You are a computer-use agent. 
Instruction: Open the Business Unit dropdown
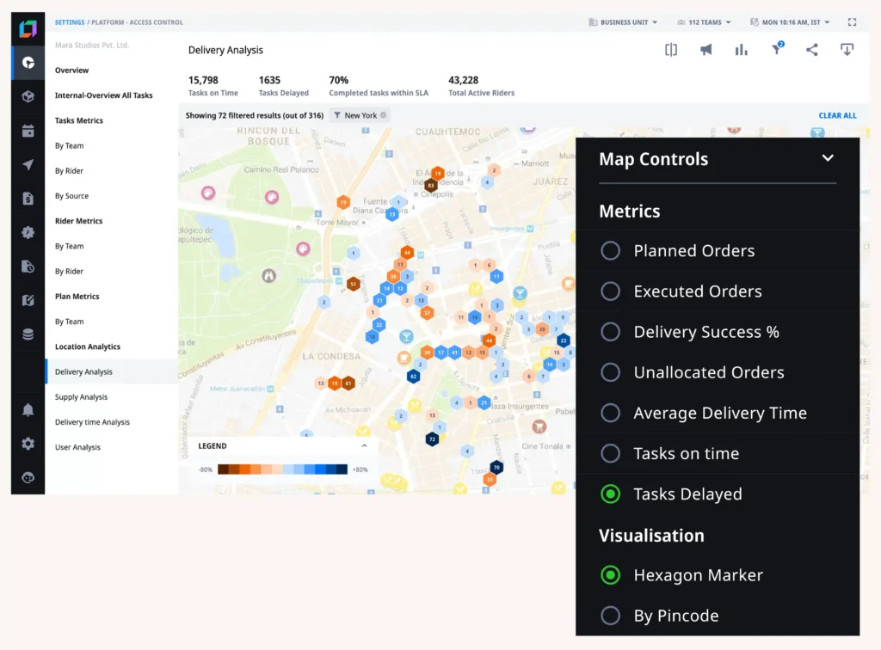click(x=623, y=22)
